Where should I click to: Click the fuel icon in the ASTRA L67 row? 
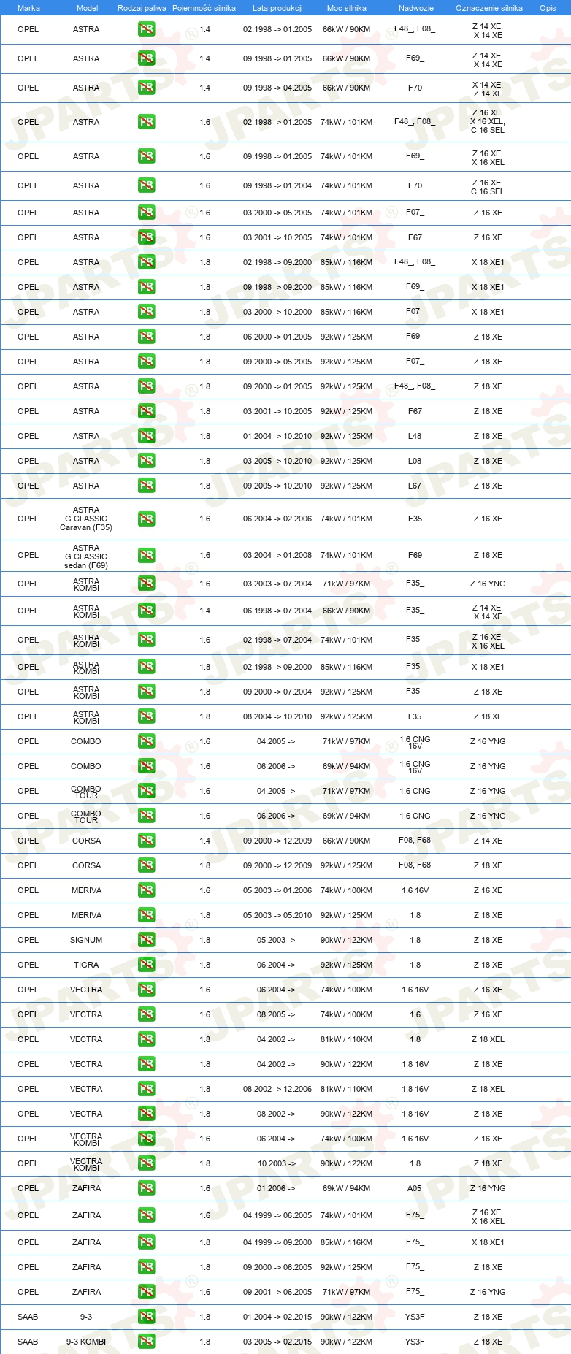(x=146, y=485)
